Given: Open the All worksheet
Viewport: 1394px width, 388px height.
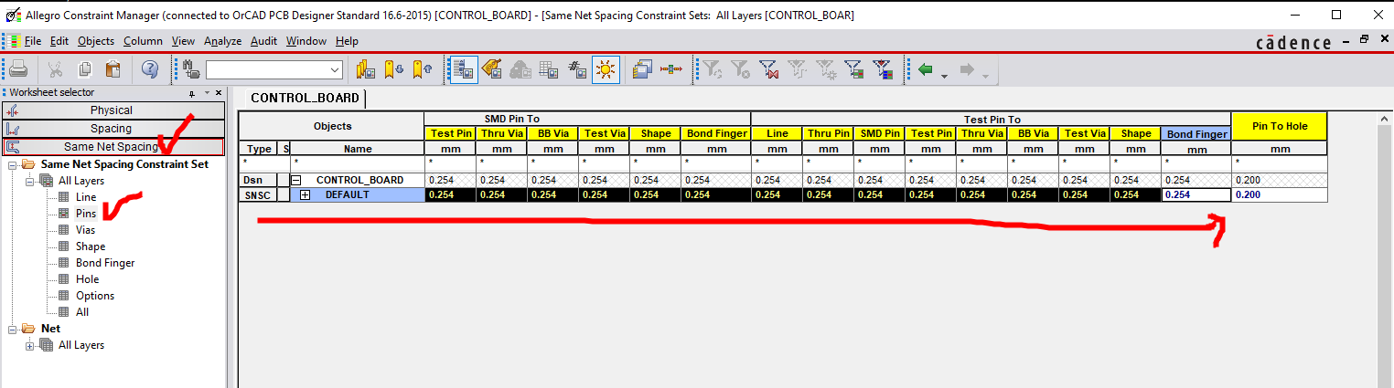Looking at the screenshot, I should [82, 312].
